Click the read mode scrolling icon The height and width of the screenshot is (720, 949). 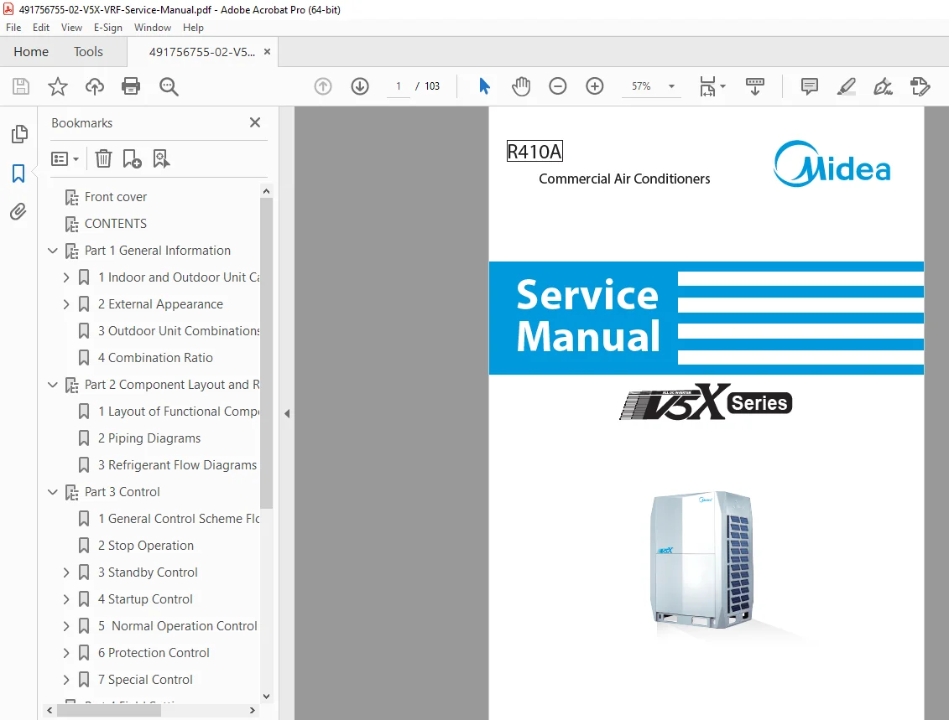point(754,86)
